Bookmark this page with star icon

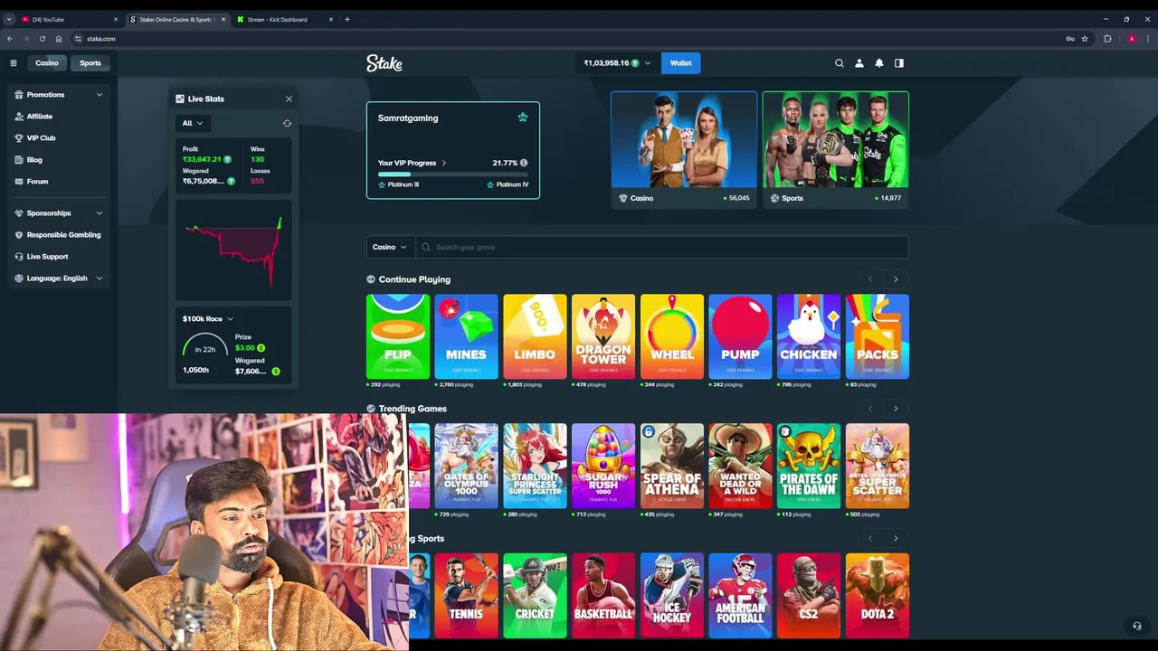(x=1085, y=39)
